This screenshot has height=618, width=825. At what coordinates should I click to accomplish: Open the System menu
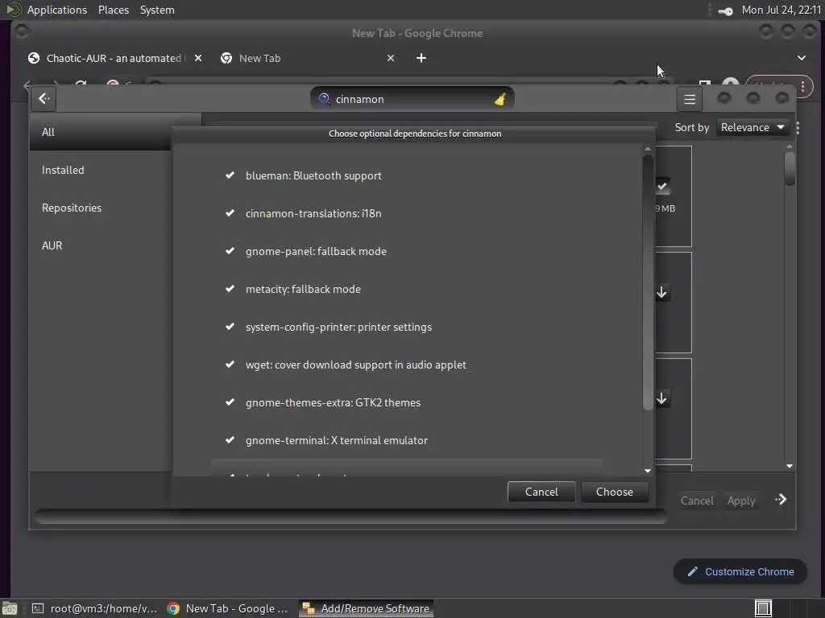pos(157,10)
